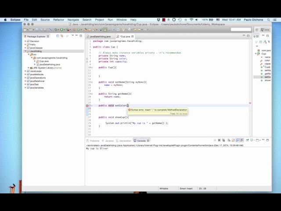Image resolution: width=281 pixels, height=211 pixels.
Task: Collapse the JavaHiding project tree
Action: click(x=25, y=51)
